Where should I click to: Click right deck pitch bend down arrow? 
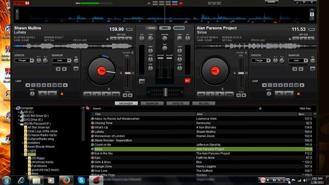click(239, 95)
